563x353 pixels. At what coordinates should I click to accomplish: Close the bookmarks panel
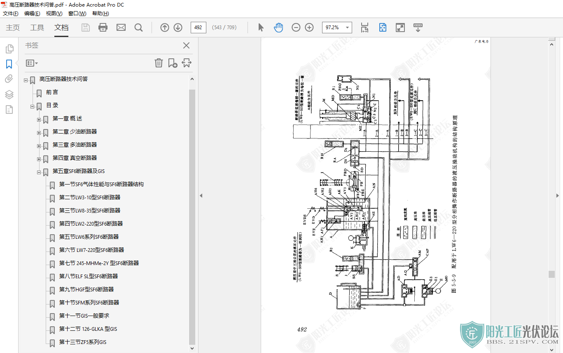pos(187,46)
